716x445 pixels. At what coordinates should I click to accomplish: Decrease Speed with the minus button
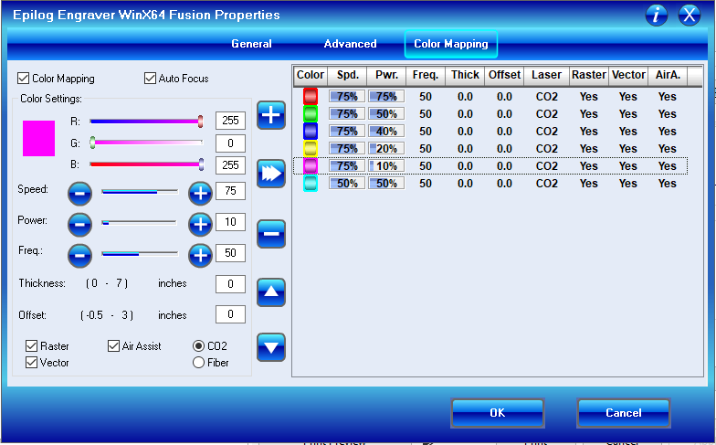point(80,194)
